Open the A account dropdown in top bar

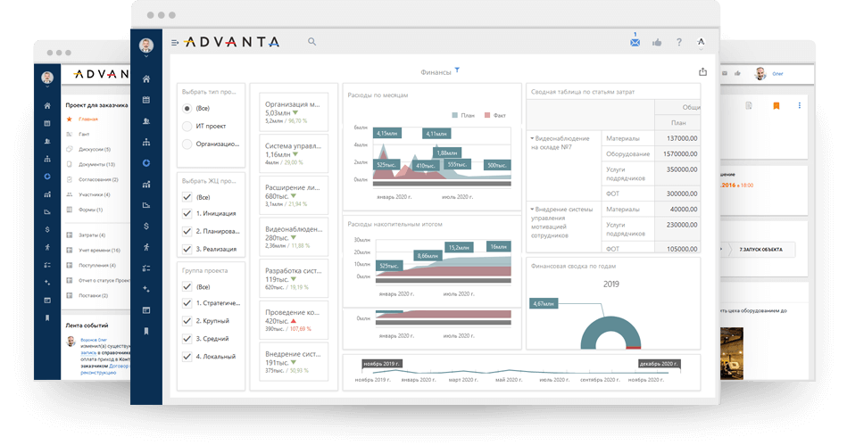[x=701, y=43]
